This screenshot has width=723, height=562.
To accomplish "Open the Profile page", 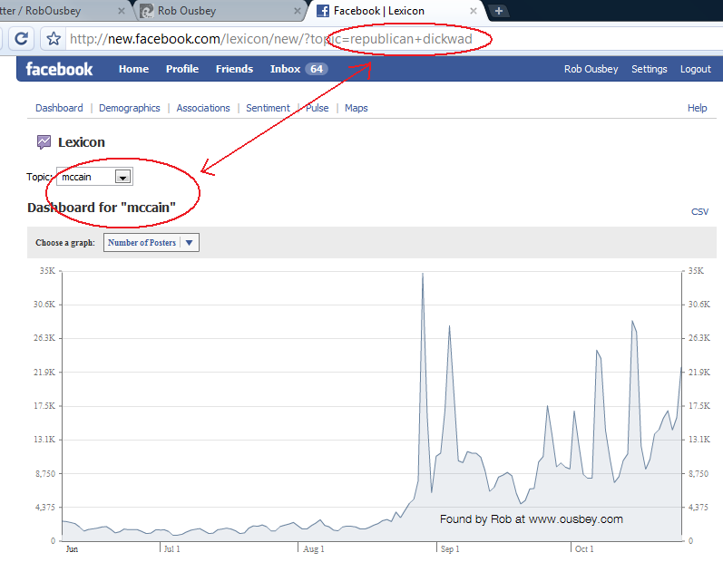I will 182,69.
